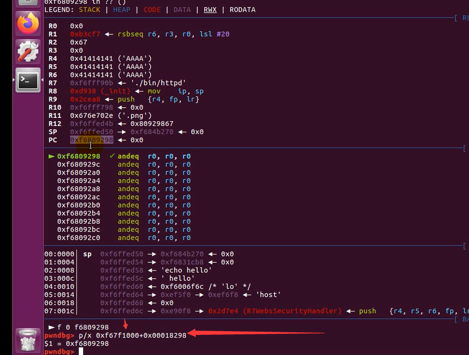The height and width of the screenshot is (355, 469).
Task: Click the p/x 0xf67f1000+0x00018298 command
Action: 132,335
